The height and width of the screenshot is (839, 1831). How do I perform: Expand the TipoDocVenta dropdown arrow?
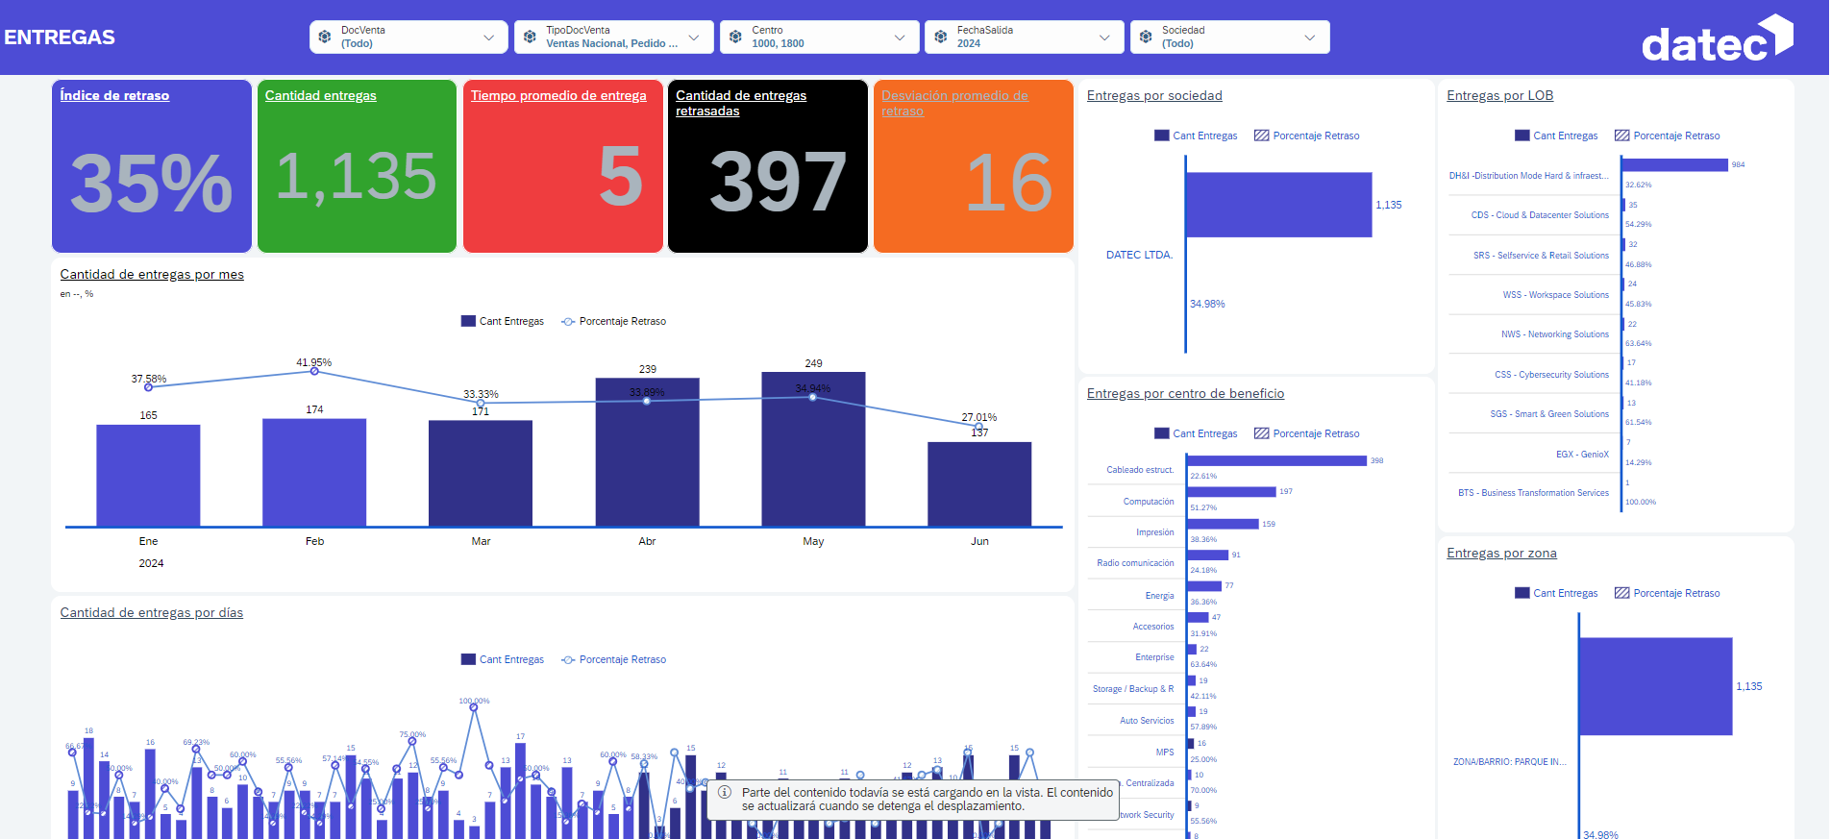(694, 37)
